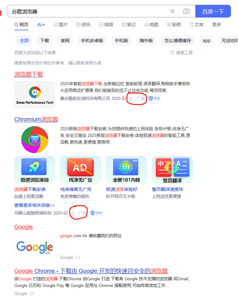Go to the 贴吧 tab
This screenshot has height=302, width=238.
click(174, 25)
